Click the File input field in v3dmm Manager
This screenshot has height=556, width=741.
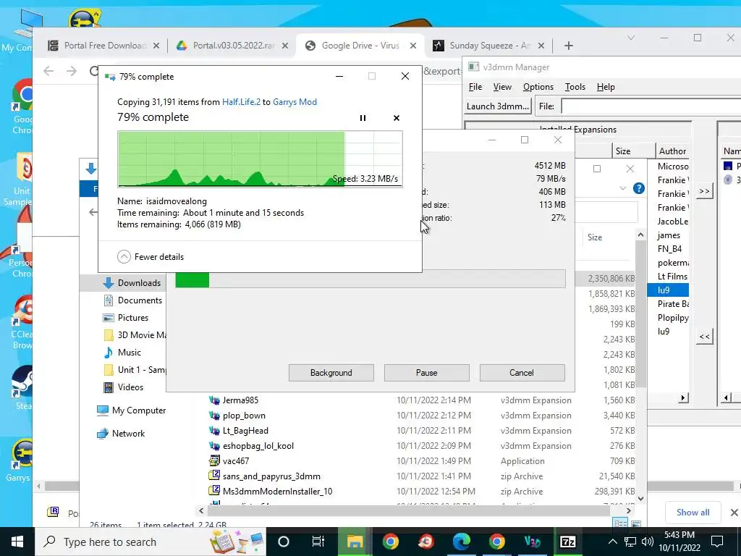click(651, 106)
